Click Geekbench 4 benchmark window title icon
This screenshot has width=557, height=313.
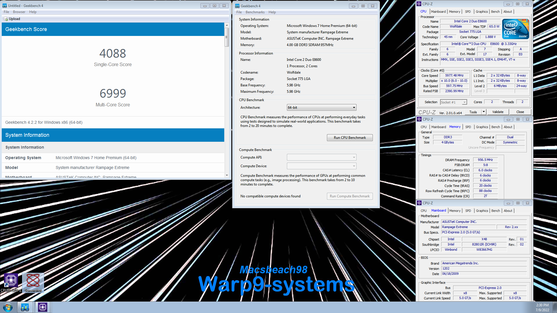pos(237,6)
